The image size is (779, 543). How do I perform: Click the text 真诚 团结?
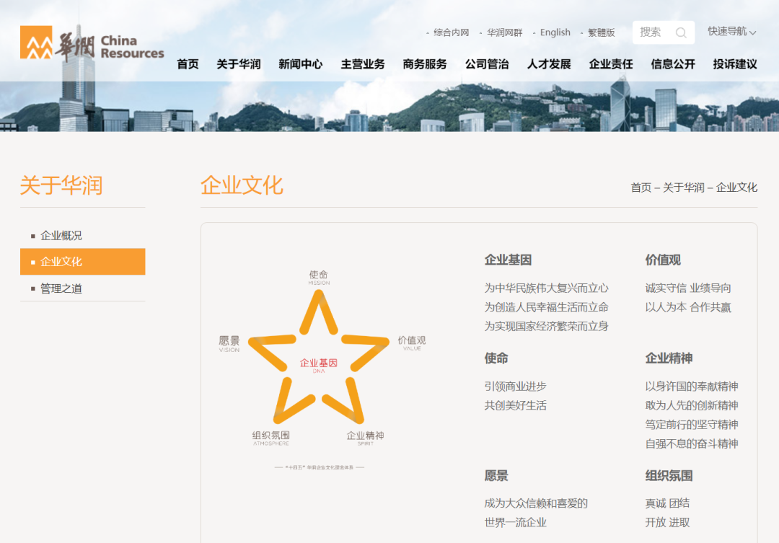(667, 504)
